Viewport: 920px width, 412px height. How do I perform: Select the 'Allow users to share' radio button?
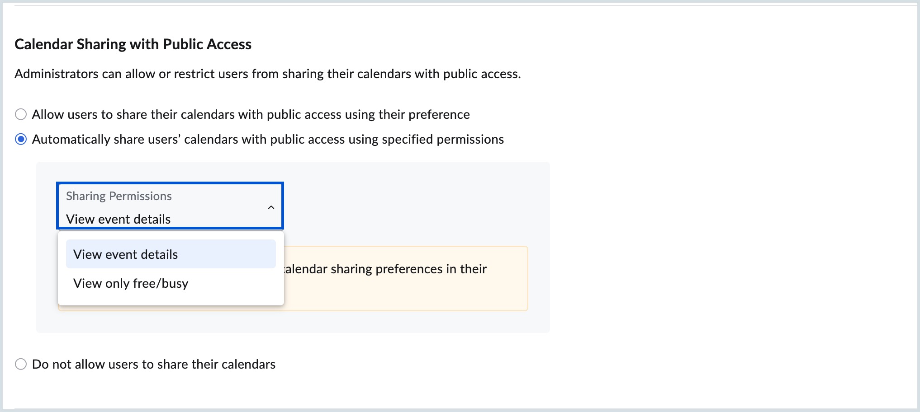(21, 114)
